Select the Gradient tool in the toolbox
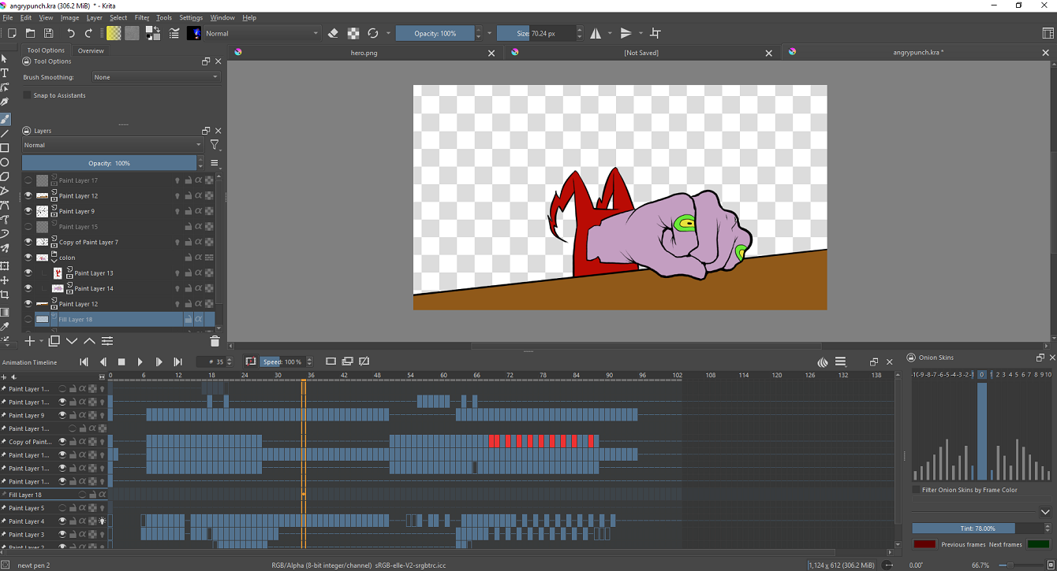This screenshot has height=571, width=1057. pos(5,312)
